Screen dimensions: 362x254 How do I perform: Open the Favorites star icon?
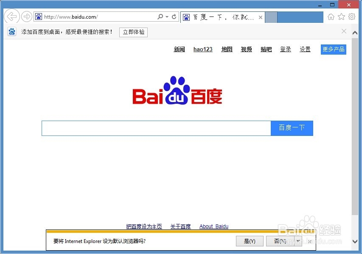(341, 17)
